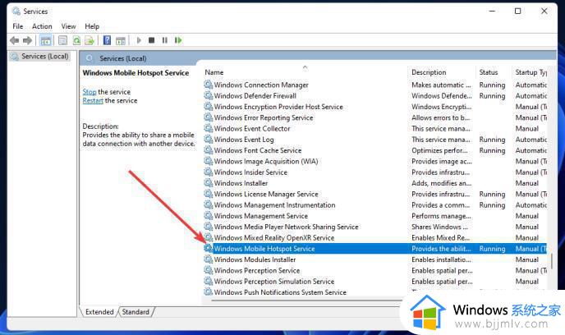Click the Stop Service square icon

coord(152,40)
